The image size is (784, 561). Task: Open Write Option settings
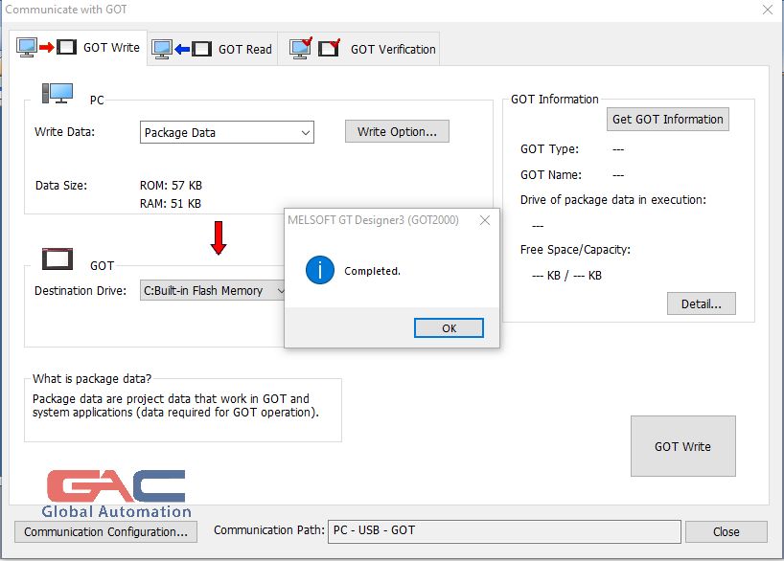397,131
